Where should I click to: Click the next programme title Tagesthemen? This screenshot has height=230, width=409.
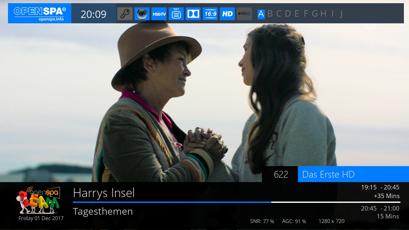pos(103,211)
